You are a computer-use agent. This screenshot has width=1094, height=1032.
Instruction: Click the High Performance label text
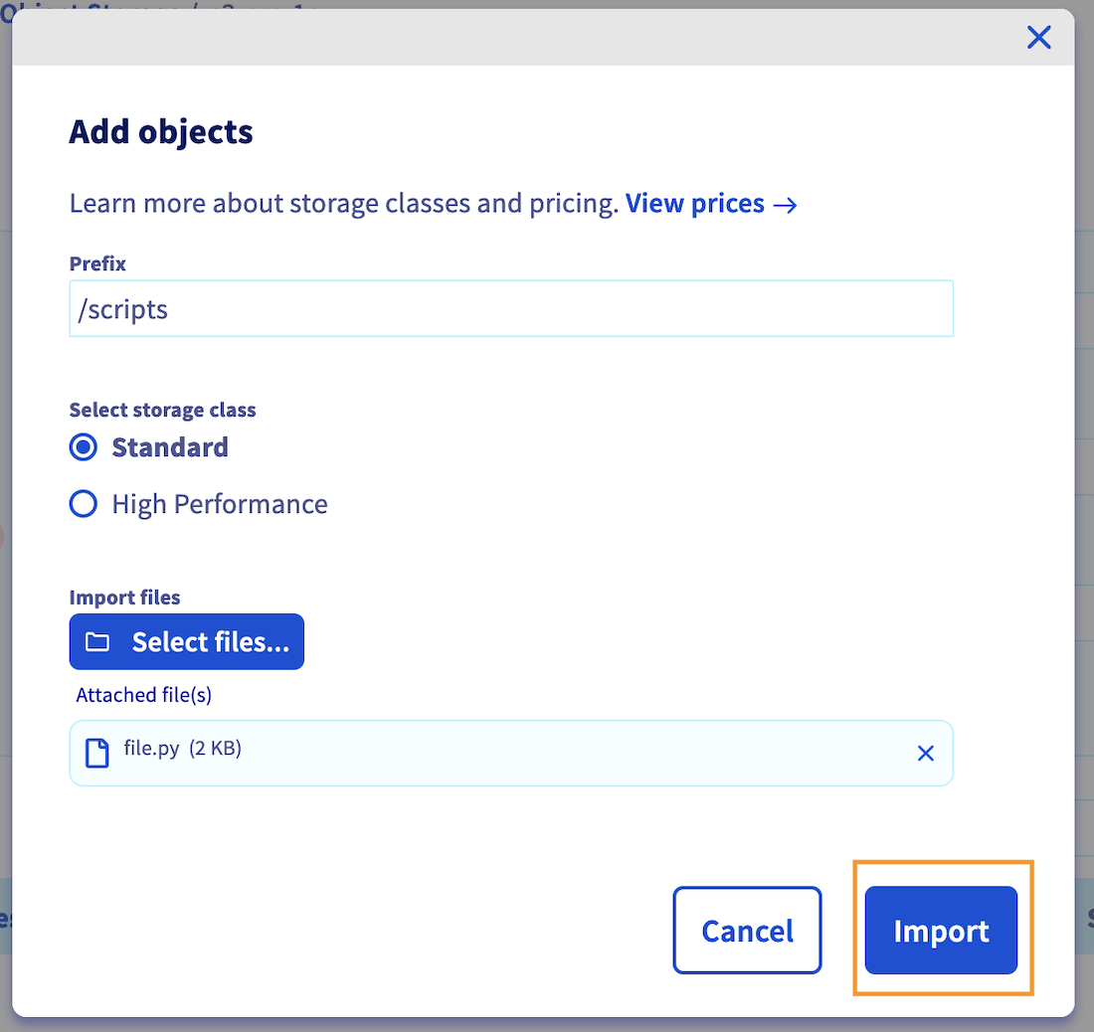click(219, 504)
